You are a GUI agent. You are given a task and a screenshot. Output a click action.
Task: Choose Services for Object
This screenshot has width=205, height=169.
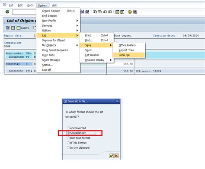click(x=58, y=40)
